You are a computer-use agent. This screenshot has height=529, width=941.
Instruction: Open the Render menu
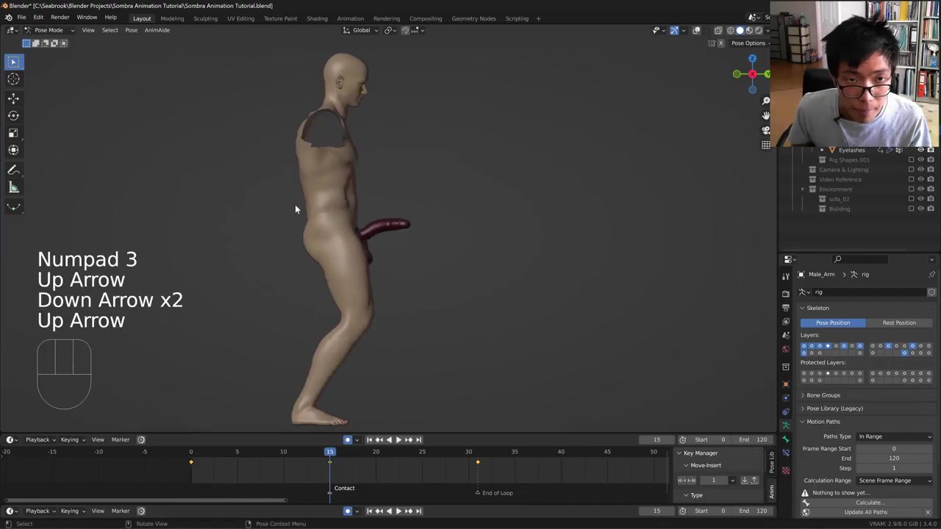click(60, 18)
